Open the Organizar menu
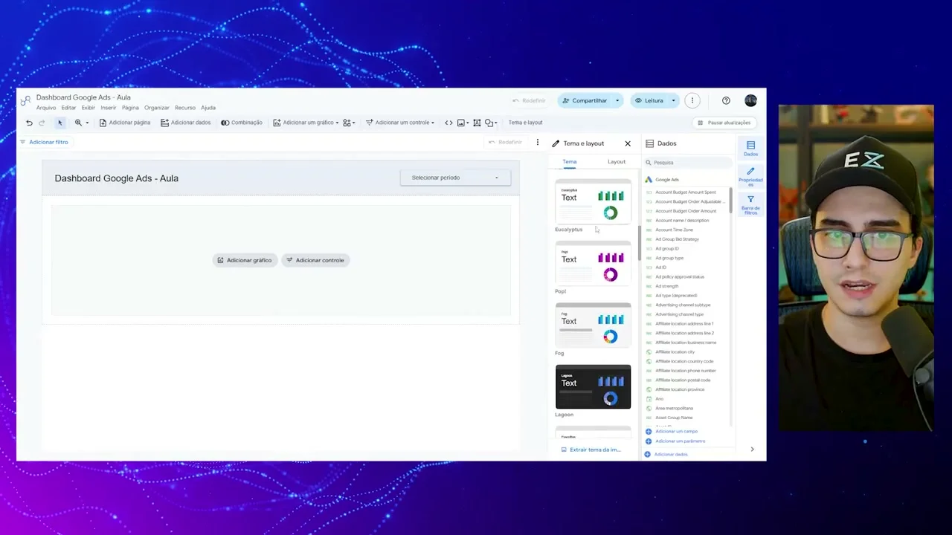952x535 pixels. click(157, 108)
